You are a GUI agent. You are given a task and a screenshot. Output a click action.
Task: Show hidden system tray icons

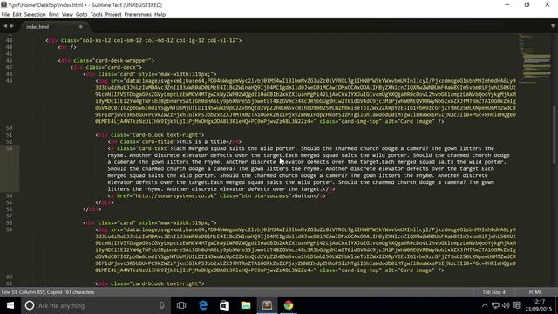pos(485,305)
